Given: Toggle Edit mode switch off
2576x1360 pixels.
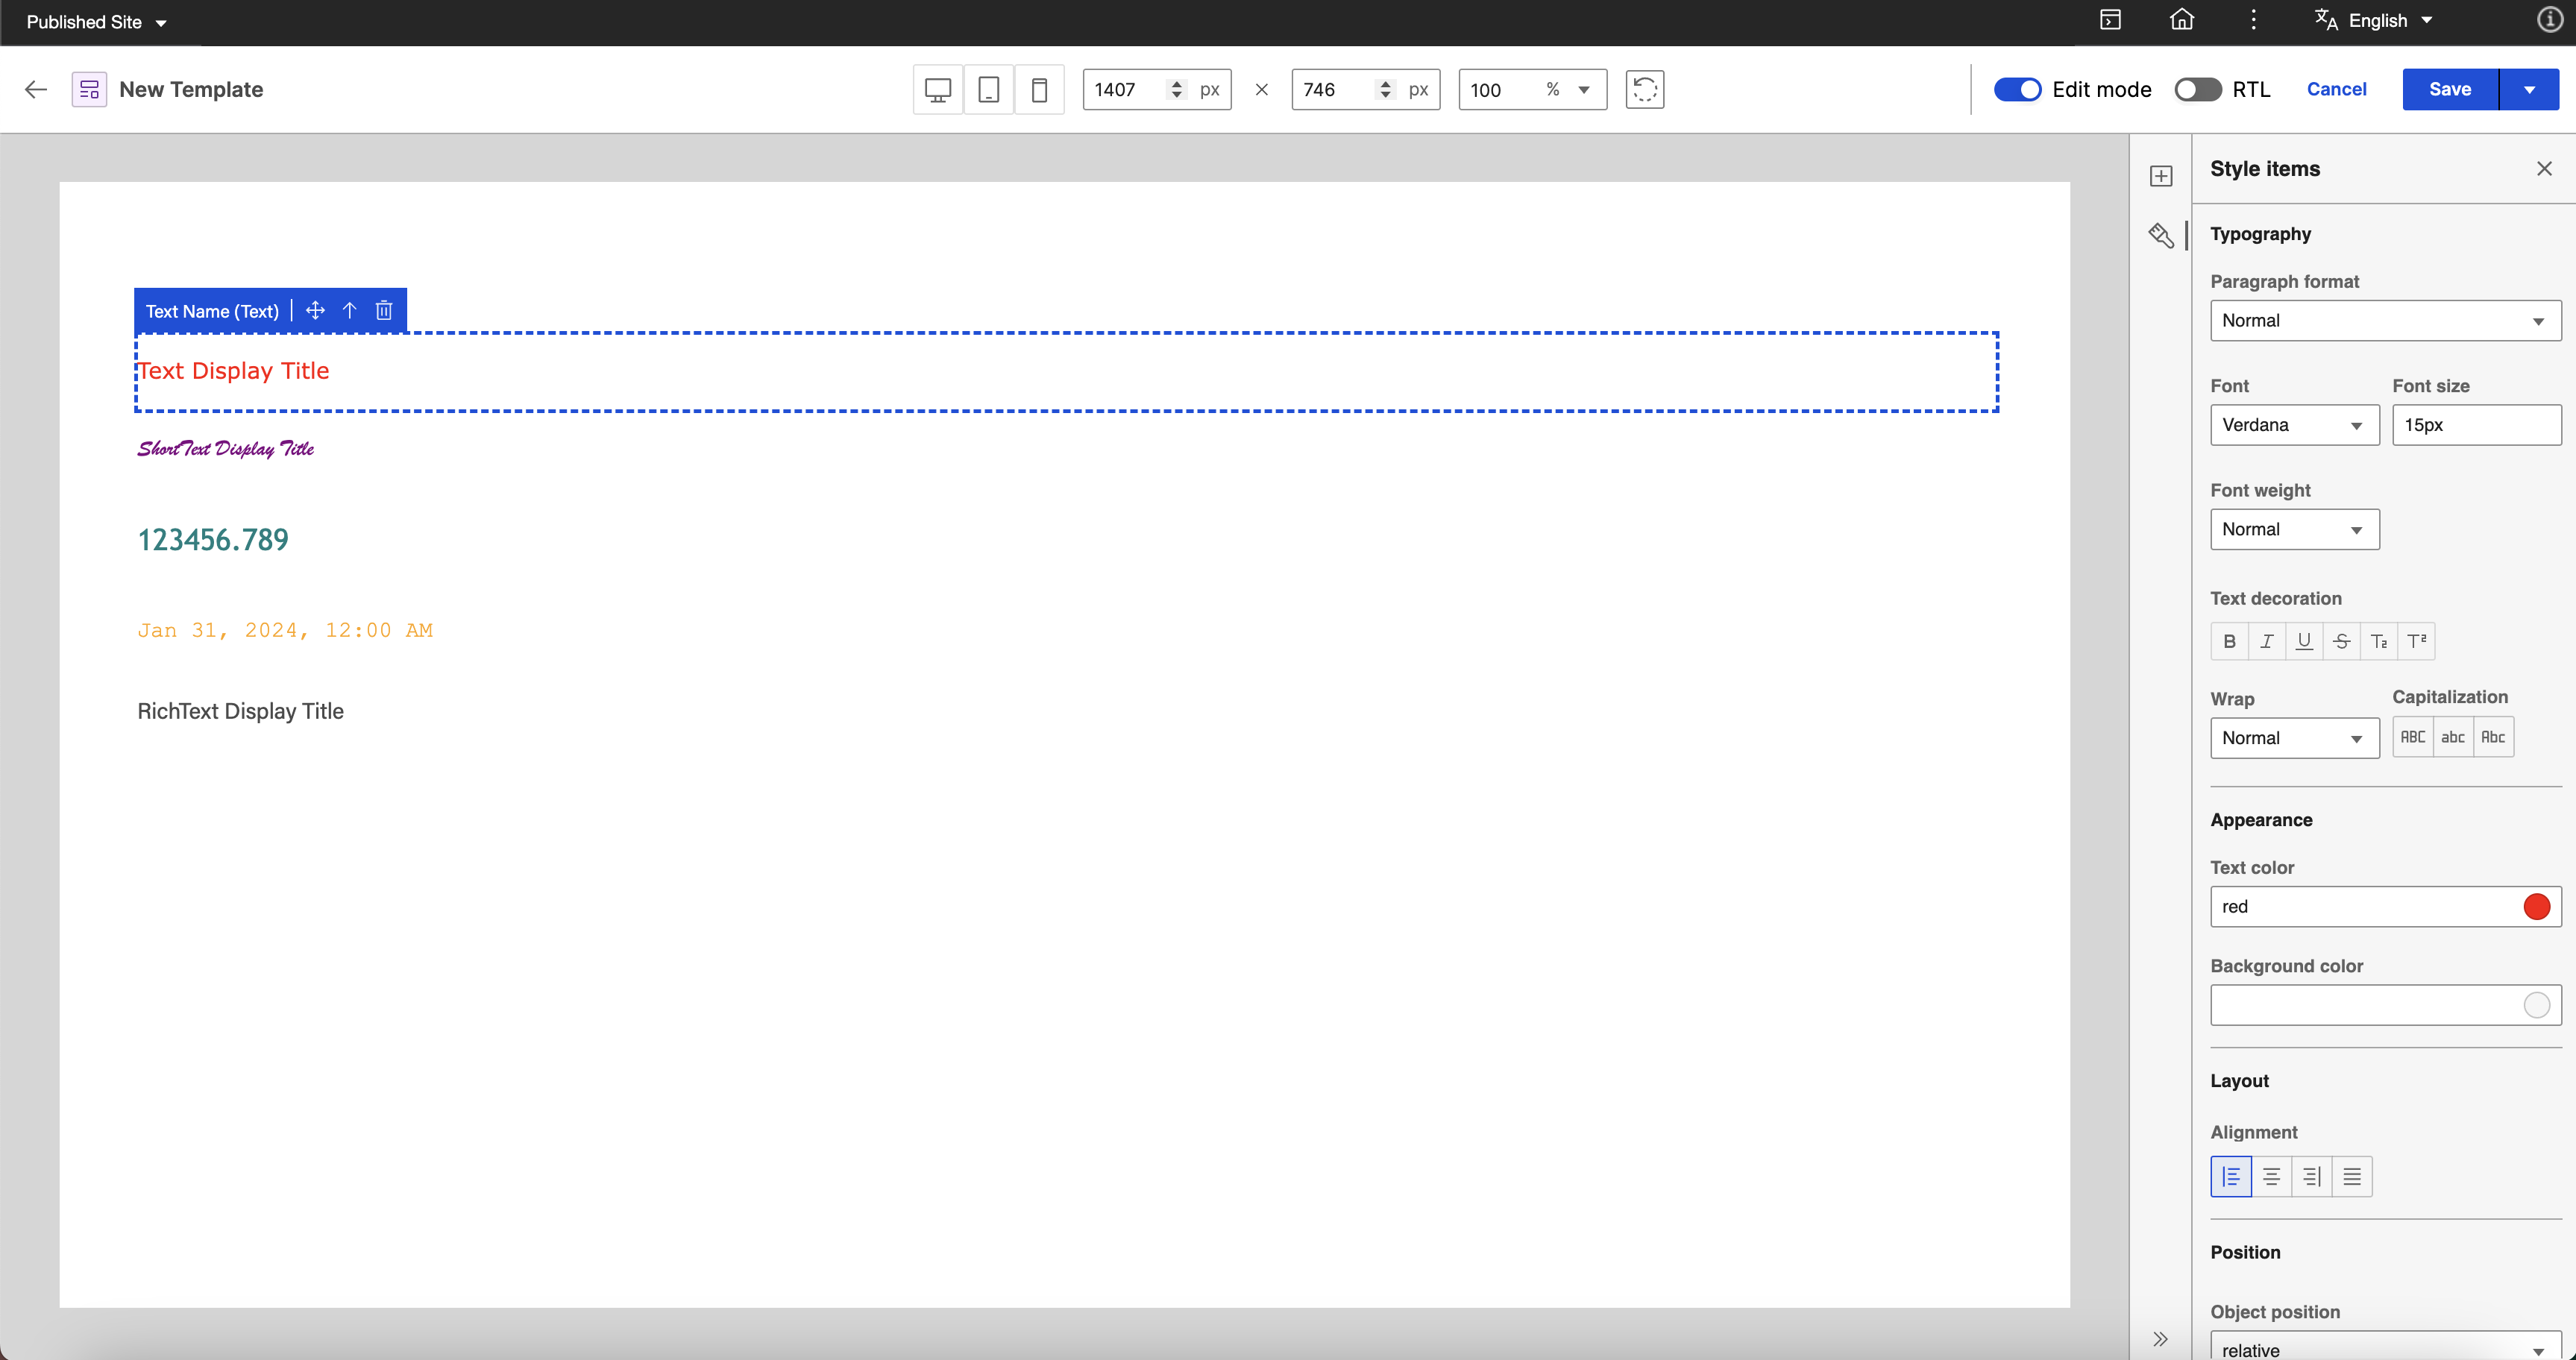Looking at the screenshot, I should [2017, 90].
